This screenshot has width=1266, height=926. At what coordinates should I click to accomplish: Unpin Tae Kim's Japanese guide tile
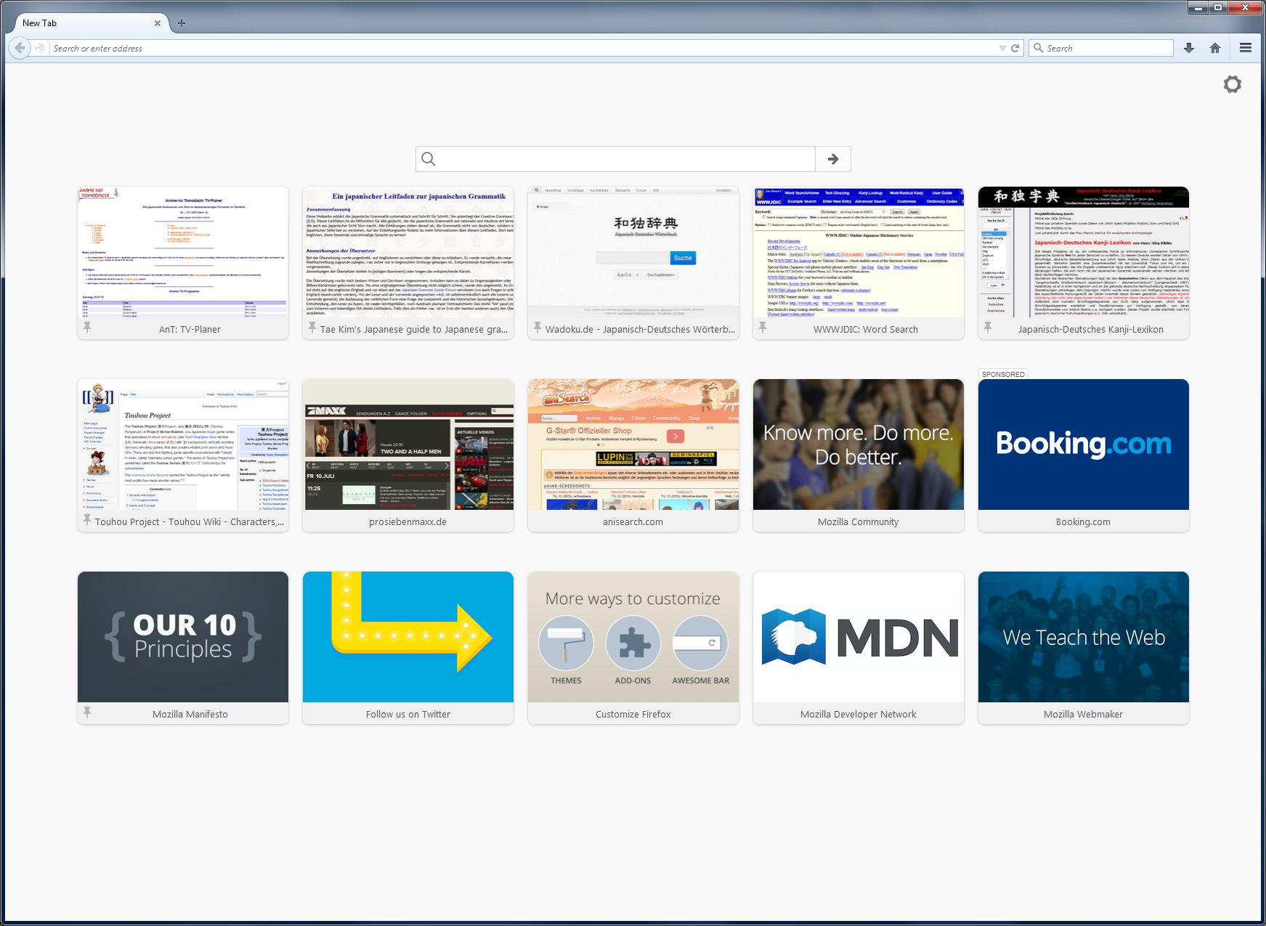[x=312, y=328]
